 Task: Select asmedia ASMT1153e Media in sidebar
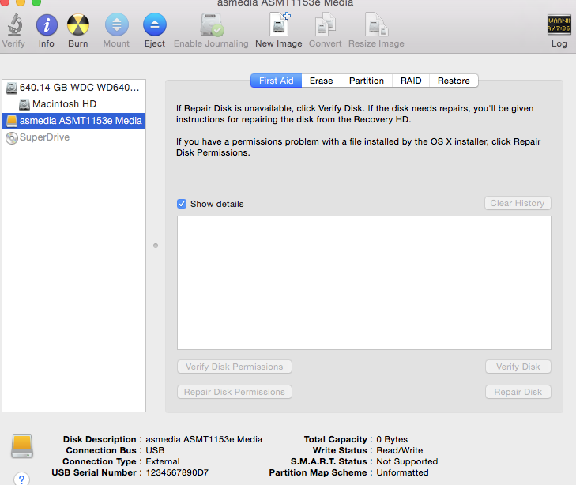[73, 121]
